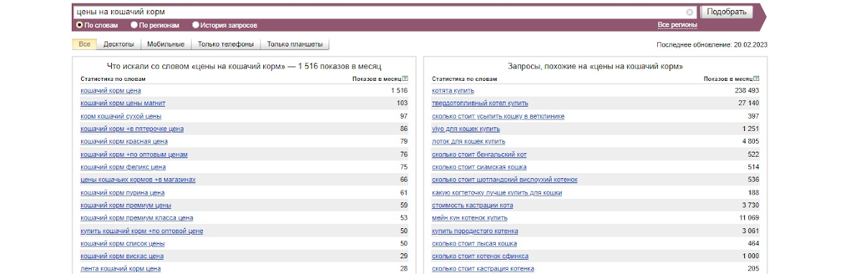Open the 'Все регионы' region selector

point(677,25)
